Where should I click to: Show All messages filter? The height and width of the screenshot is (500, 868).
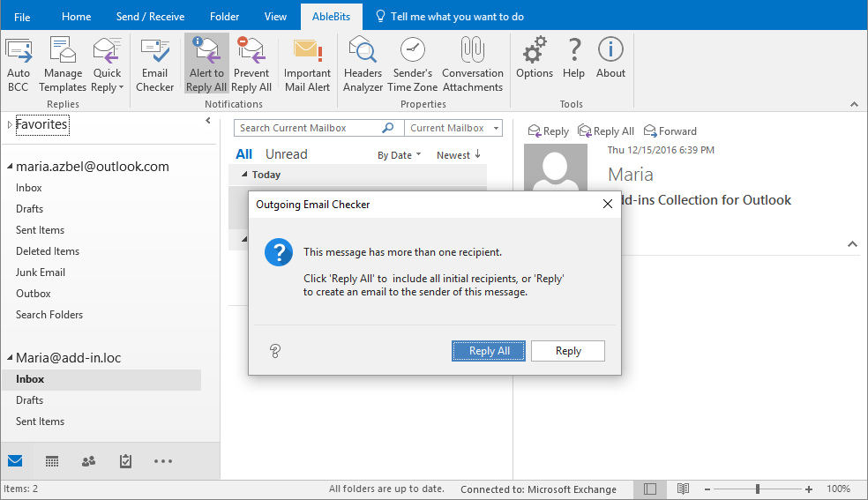pyautogui.click(x=243, y=154)
